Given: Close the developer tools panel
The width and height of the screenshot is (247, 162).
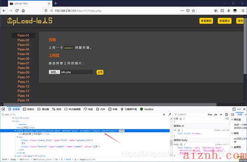Looking at the screenshot, I should pyautogui.click(x=244, y=109).
